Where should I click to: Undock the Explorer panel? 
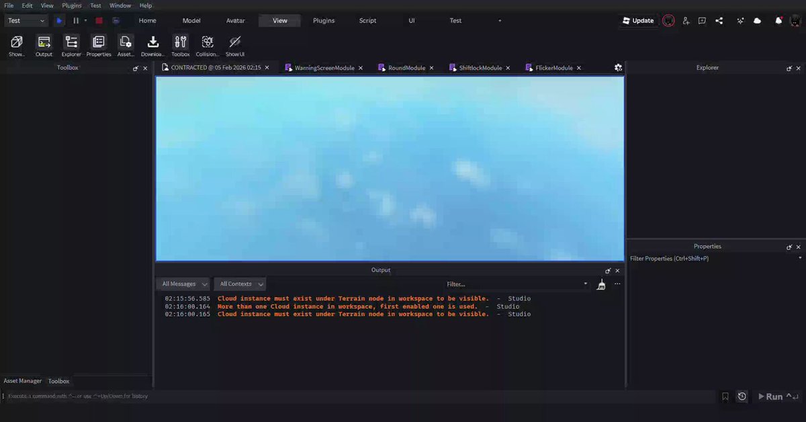click(789, 68)
